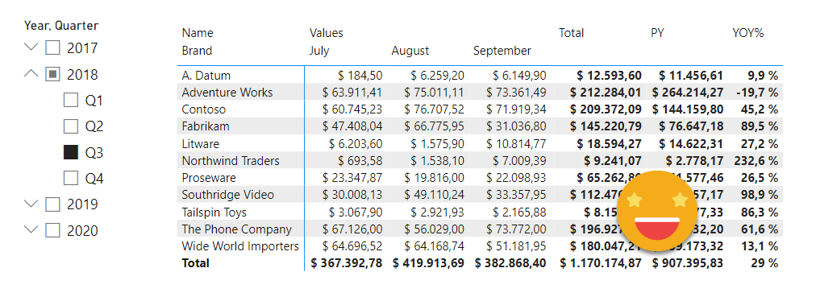Select the Total column header
Screen dimensions: 816x297
[x=572, y=33]
